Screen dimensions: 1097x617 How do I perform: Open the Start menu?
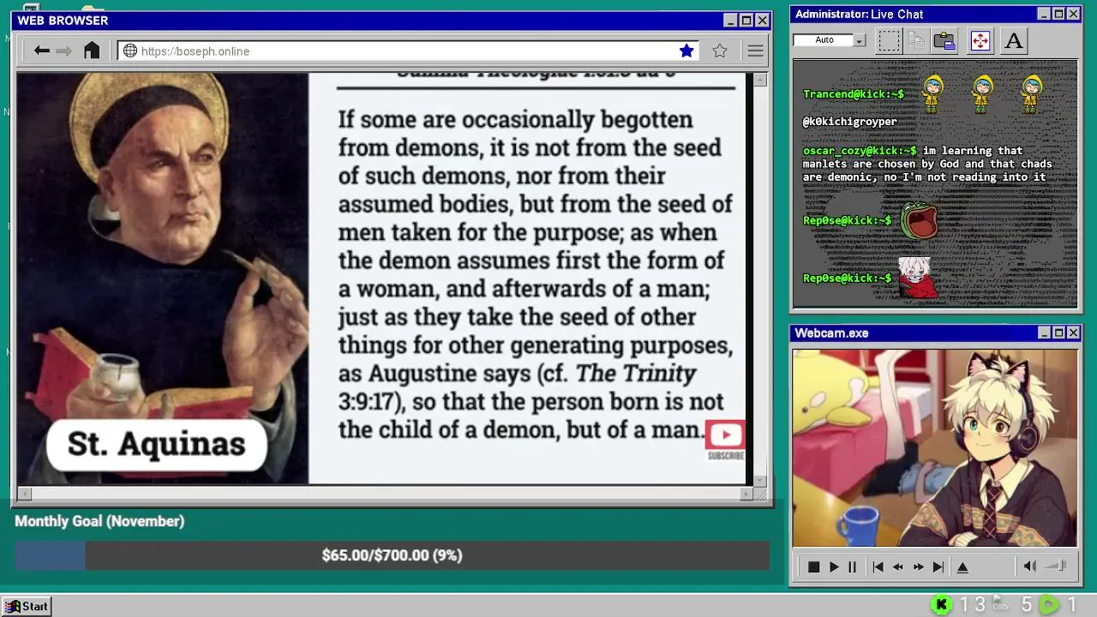[27, 606]
